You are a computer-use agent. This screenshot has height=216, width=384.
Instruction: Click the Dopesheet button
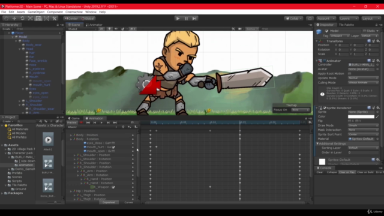point(109,203)
